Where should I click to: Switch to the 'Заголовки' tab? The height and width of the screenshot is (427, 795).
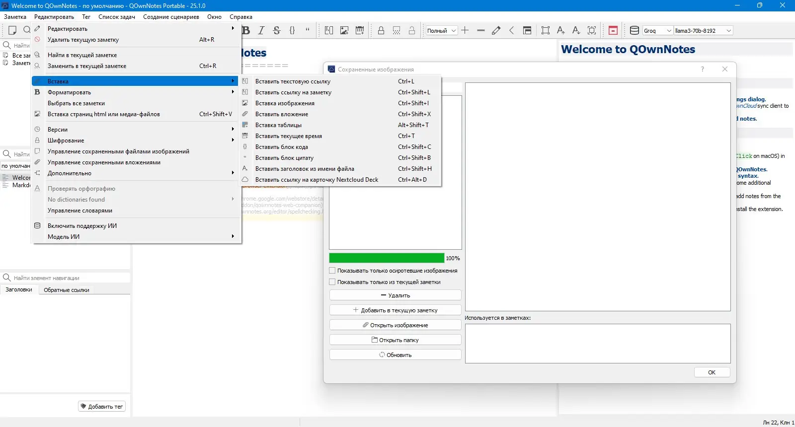pyautogui.click(x=19, y=289)
